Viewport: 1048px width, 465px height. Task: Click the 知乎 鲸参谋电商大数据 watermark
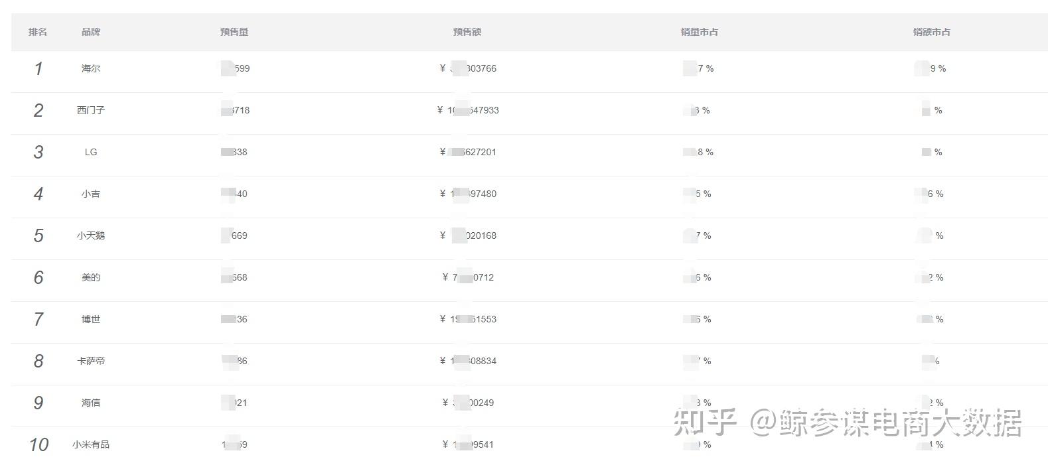(x=847, y=422)
